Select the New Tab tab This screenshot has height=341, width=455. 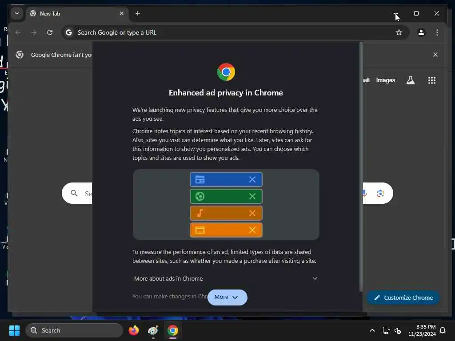pos(77,14)
